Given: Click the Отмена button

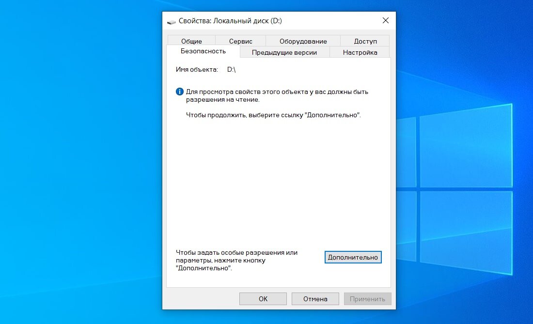Looking at the screenshot, I should 315,299.
